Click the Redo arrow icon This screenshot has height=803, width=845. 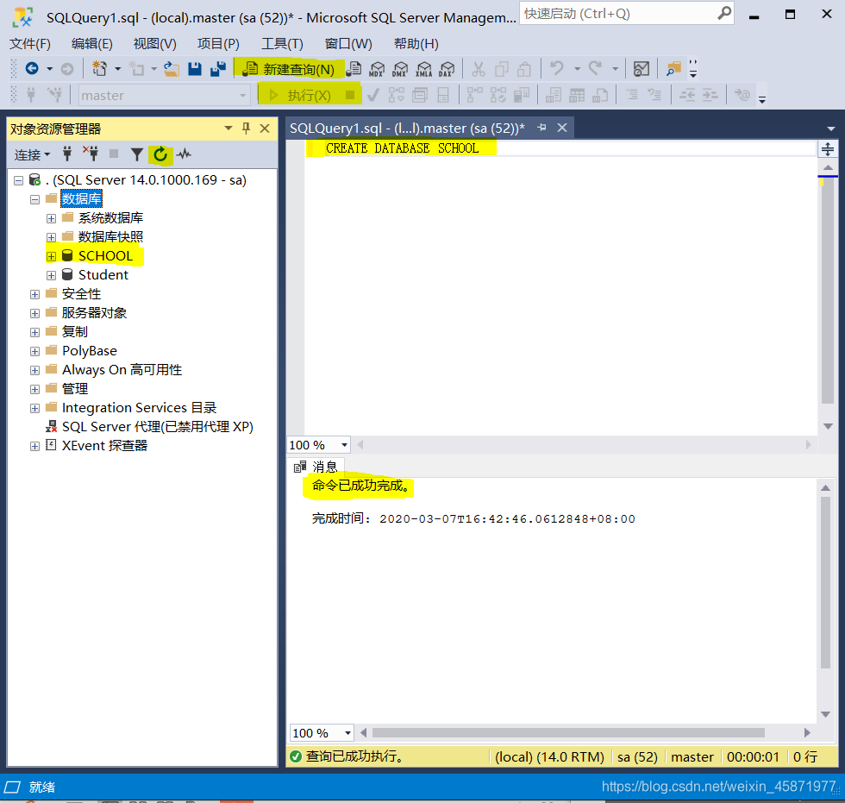coord(595,68)
